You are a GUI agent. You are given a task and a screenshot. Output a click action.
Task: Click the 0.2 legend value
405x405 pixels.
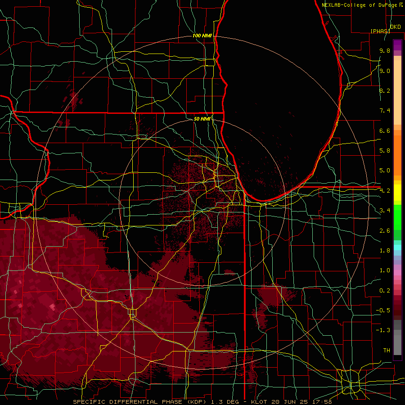click(x=385, y=291)
